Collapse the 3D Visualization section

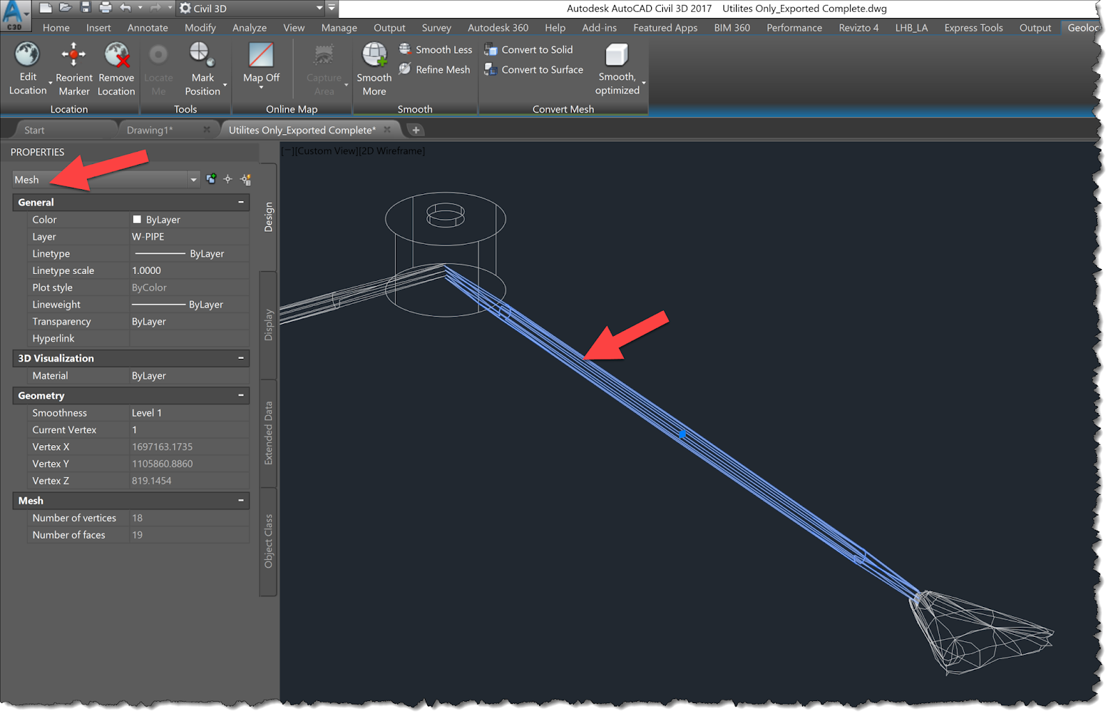coord(241,358)
